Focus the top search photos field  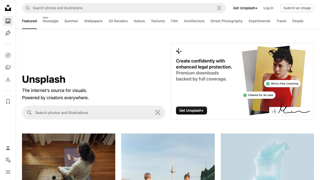point(124,8)
